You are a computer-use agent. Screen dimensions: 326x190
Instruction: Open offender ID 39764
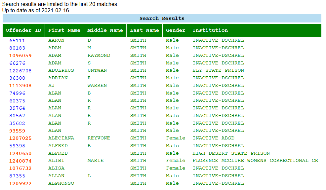coord(17,108)
